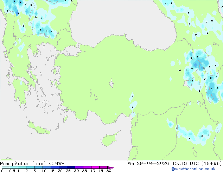223x172 pixels.
Task: Click the '3' precipitation value on the map
Action: 211,89
